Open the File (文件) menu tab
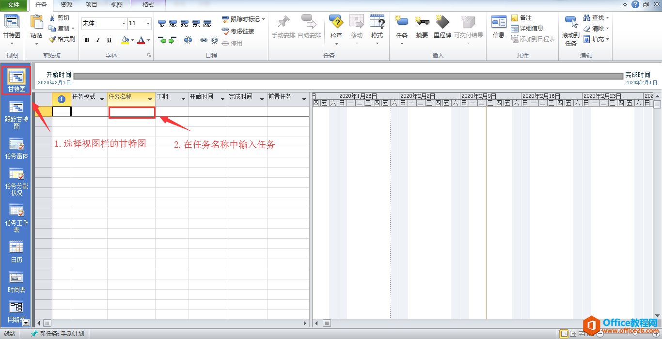Viewport: 662px width, 339px height. (14, 5)
